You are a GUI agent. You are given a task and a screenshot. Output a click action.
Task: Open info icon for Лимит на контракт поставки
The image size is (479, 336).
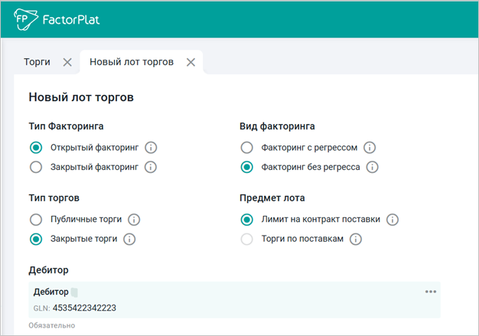point(393,220)
